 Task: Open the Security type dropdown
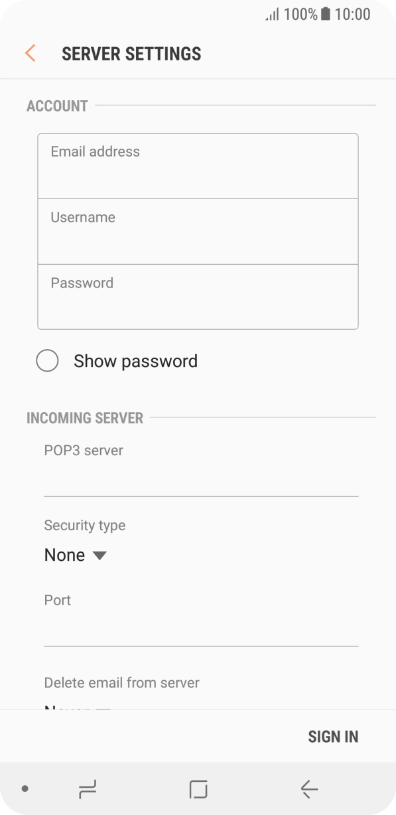point(76,555)
